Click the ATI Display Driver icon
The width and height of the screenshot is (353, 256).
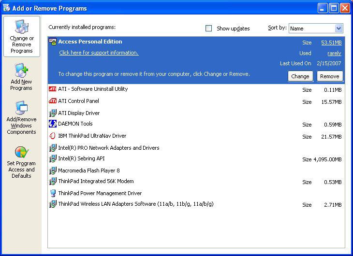click(53, 113)
